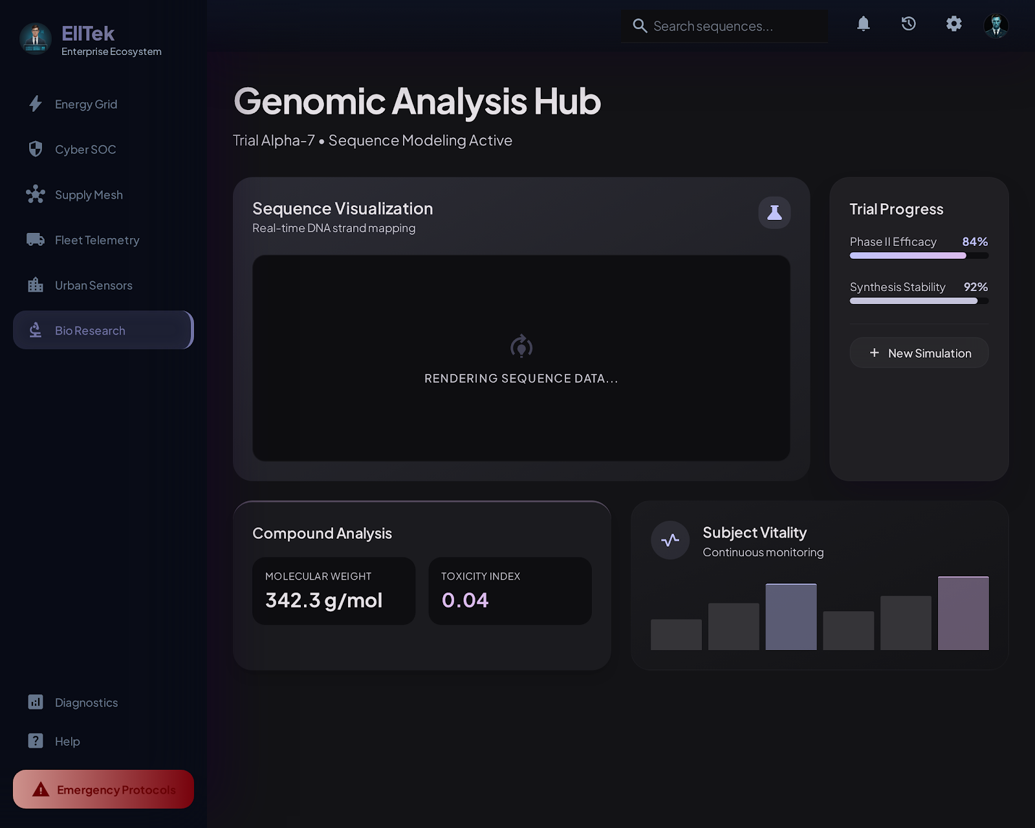Click the Bio Research microscope icon
1035x828 pixels.
pyautogui.click(x=36, y=330)
